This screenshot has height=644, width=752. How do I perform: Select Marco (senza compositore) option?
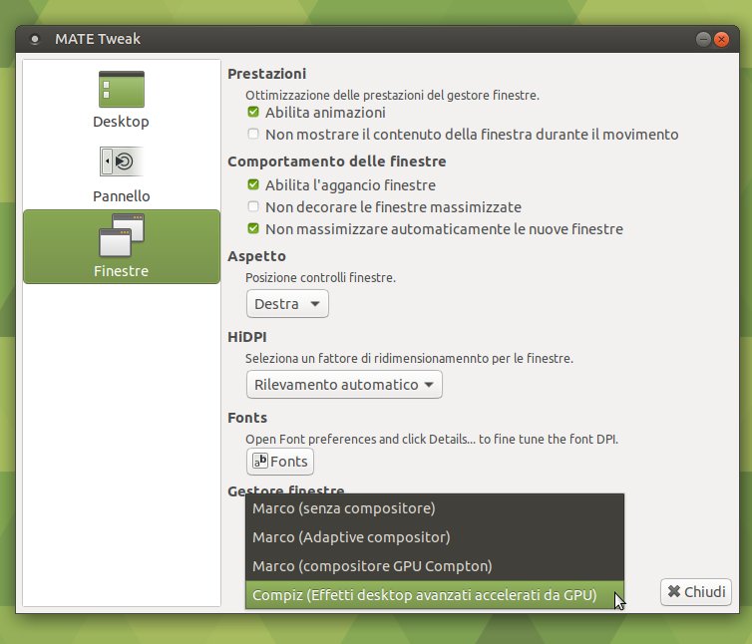[435, 508]
